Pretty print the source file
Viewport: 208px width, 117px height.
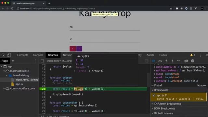click(42, 116)
